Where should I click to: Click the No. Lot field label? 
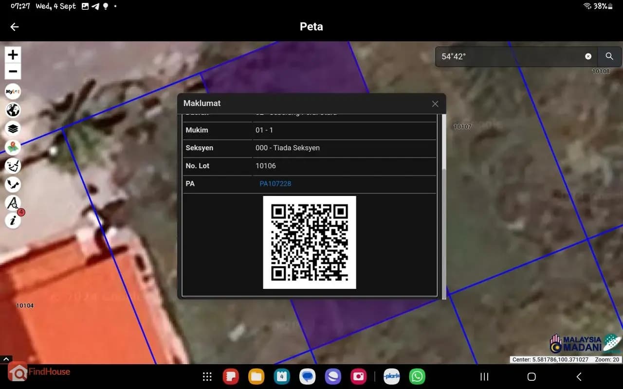tap(198, 166)
